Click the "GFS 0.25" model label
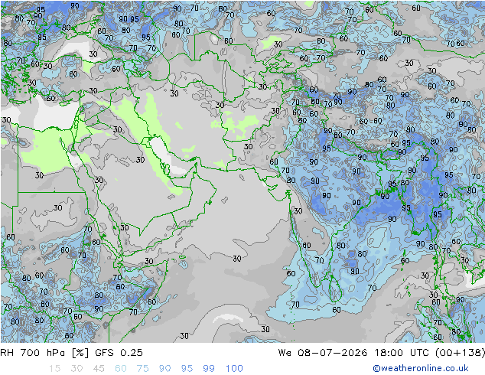The width and height of the screenshot is (485, 375). point(119,352)
